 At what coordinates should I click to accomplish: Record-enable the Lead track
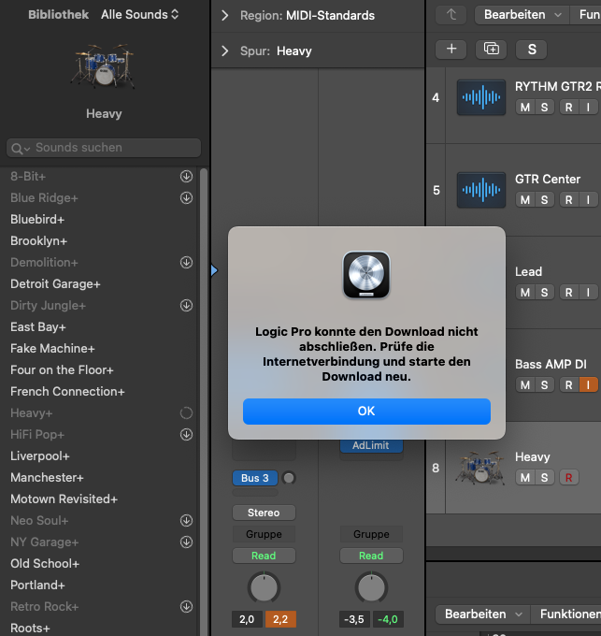point(568,293)
